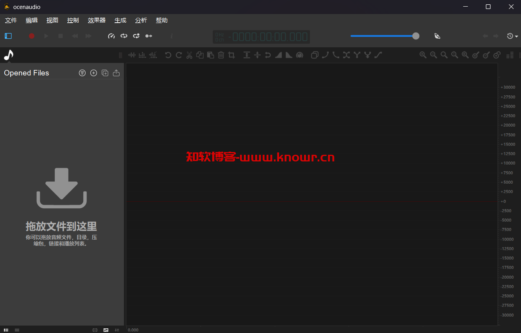This screenshot has width=521, height=333.
Task: Click the scissors cut icon
Action: pos(189,55)
